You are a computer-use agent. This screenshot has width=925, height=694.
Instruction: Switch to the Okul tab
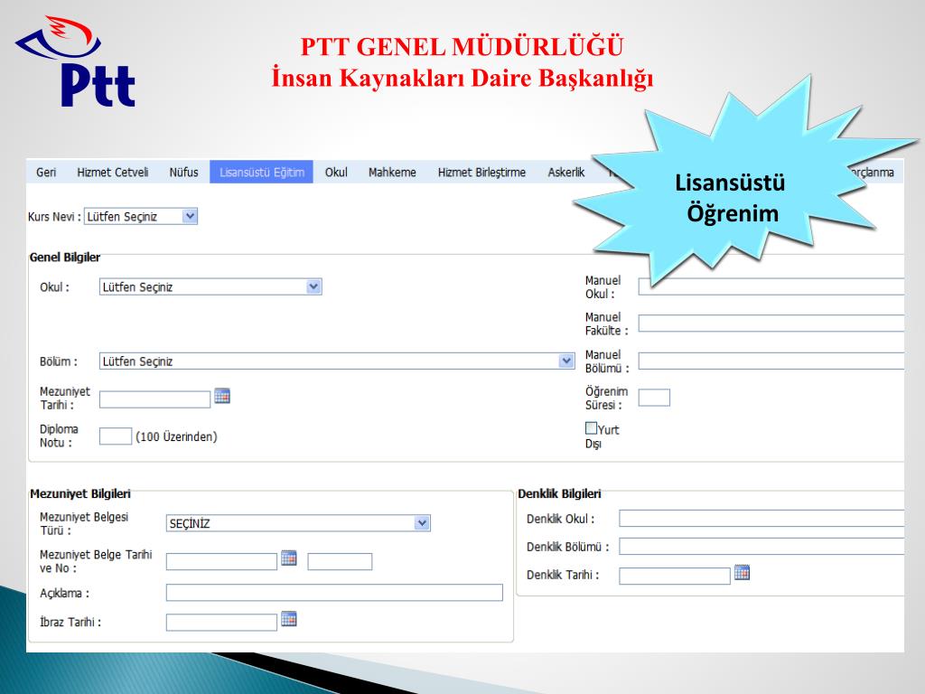(336, 173)
